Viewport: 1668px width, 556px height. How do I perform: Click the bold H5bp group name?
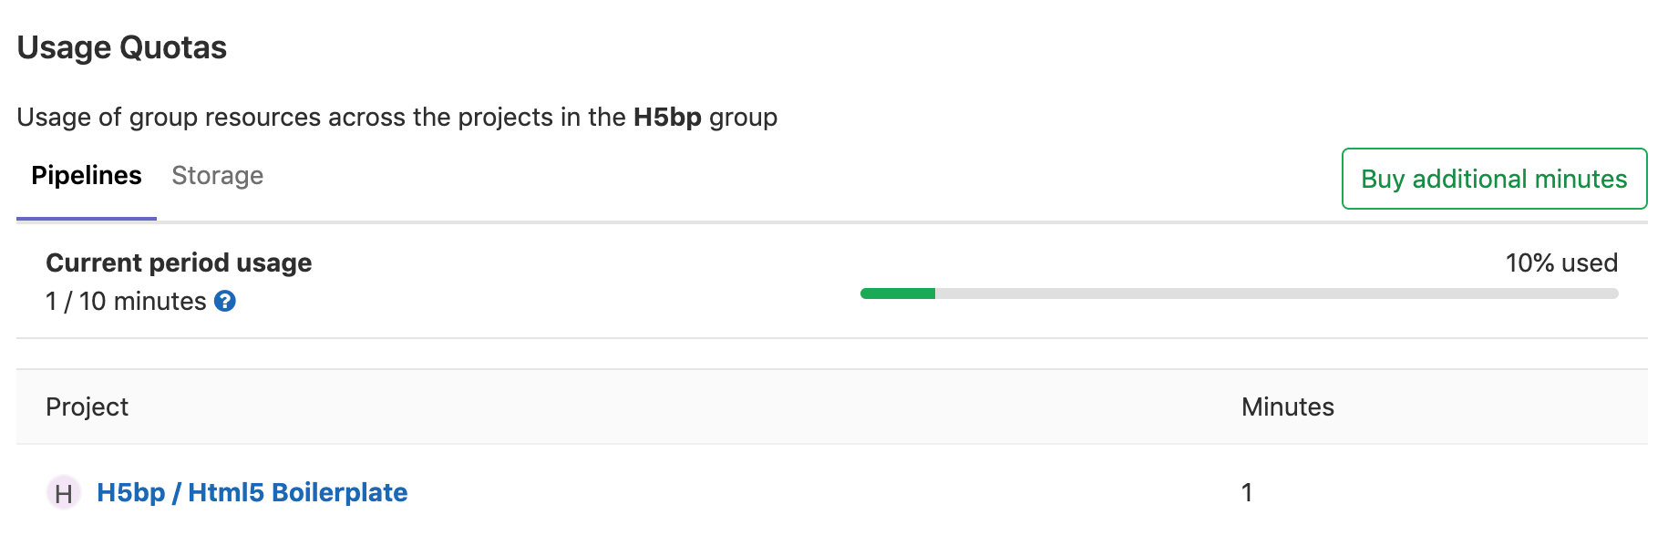[x=668, y=117]
